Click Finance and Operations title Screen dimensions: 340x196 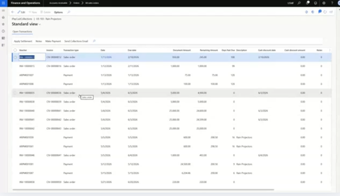[x=26, y=3]
